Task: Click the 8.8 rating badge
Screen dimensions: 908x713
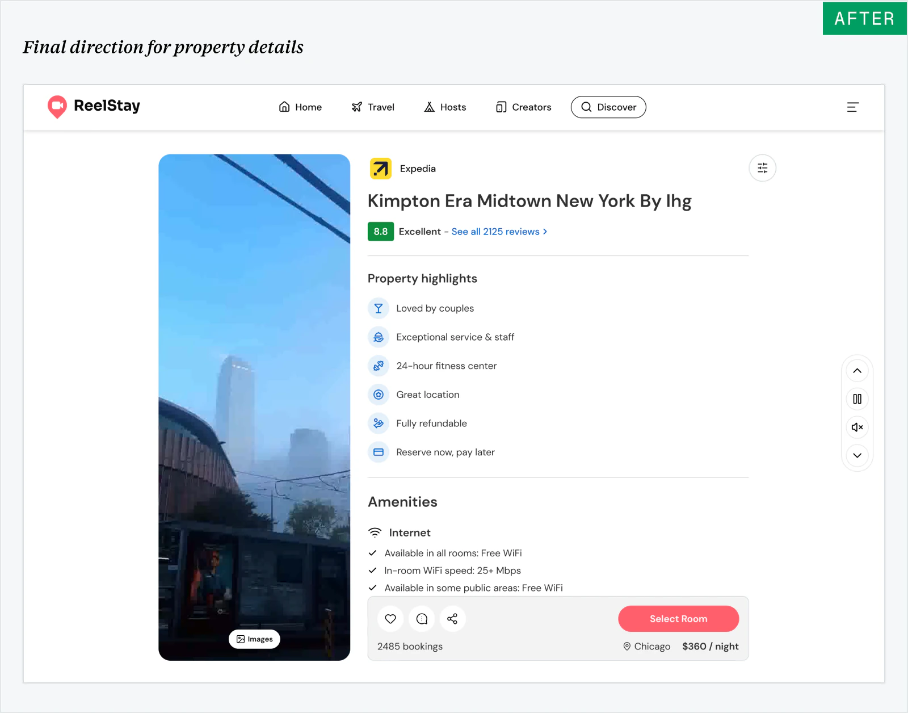Action: [381, 232]
